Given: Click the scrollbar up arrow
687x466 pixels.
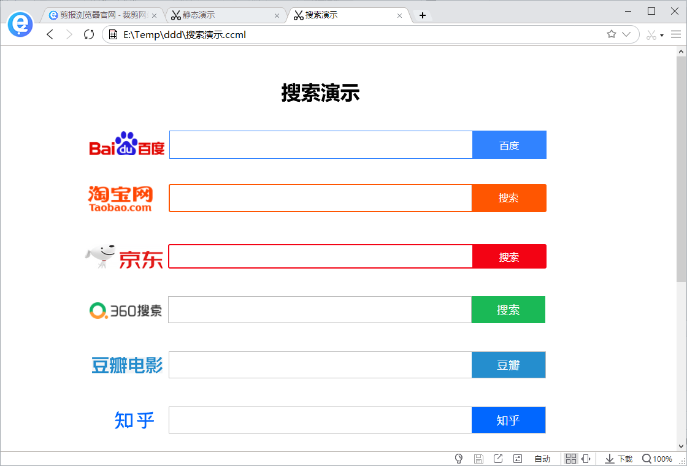Looking at the screenshot, I should pos(681,52).
